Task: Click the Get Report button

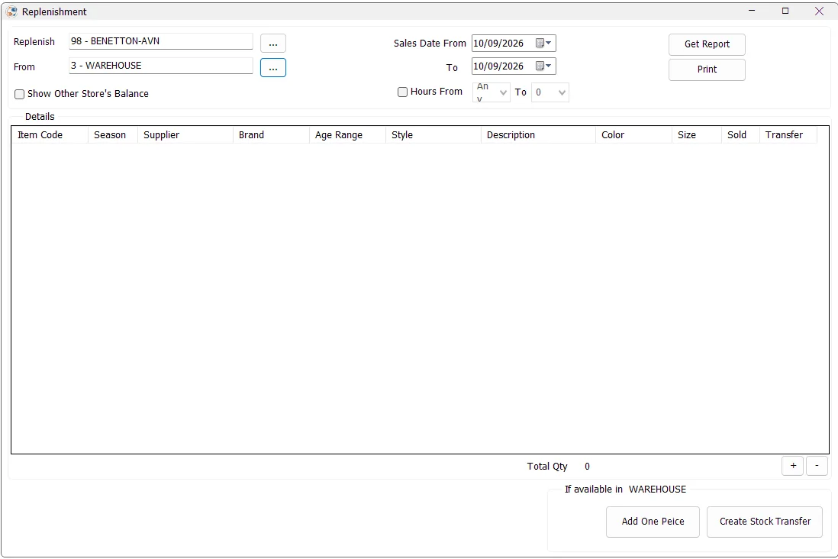Action: [707, 44]
